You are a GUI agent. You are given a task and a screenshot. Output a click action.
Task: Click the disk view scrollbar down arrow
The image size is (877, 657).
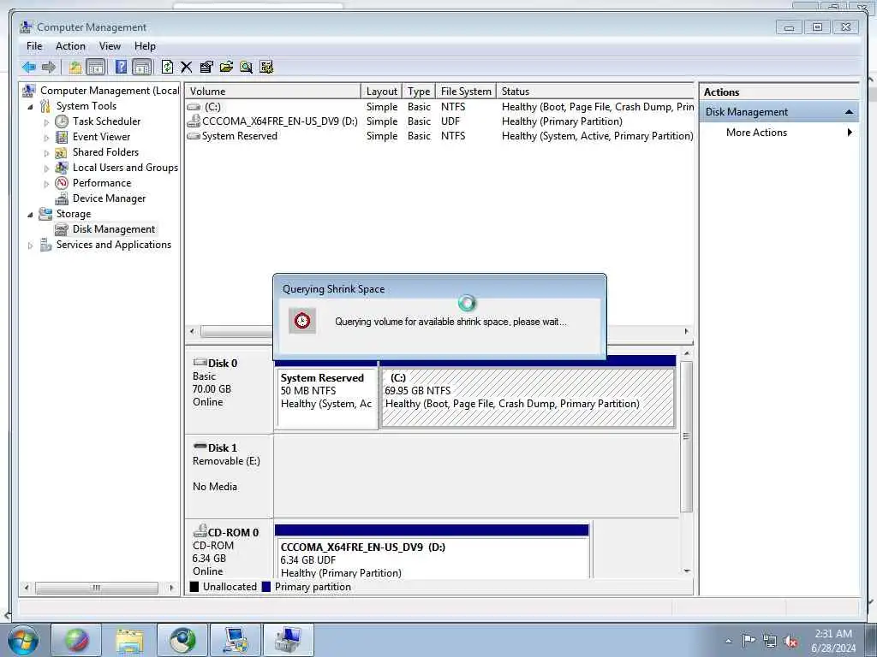687,571
